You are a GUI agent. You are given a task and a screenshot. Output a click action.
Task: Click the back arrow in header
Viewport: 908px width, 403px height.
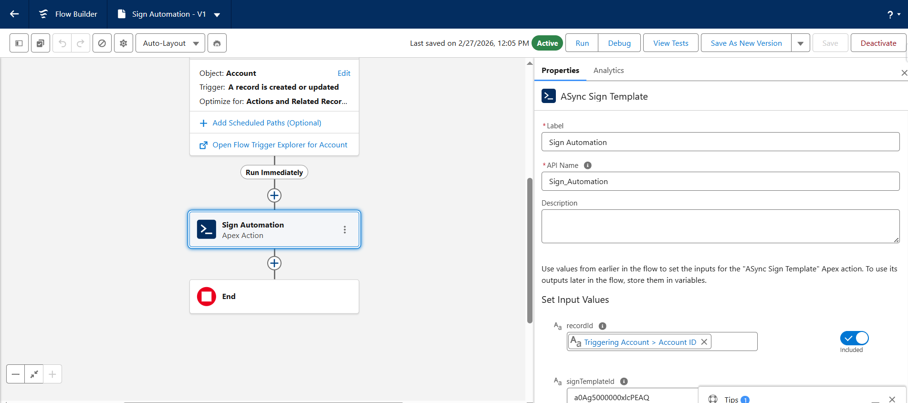[14, 14]
